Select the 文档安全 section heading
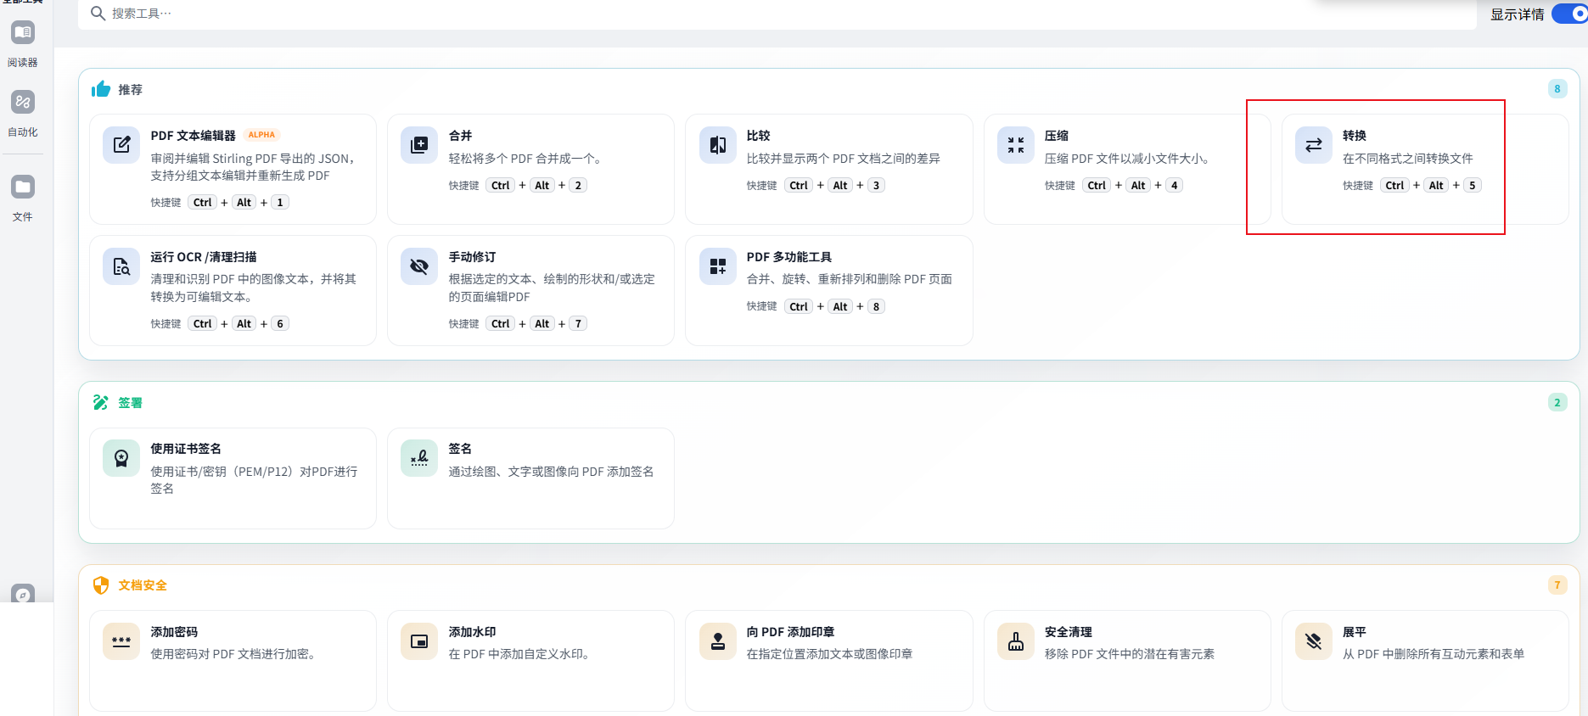 pos(143,585)
